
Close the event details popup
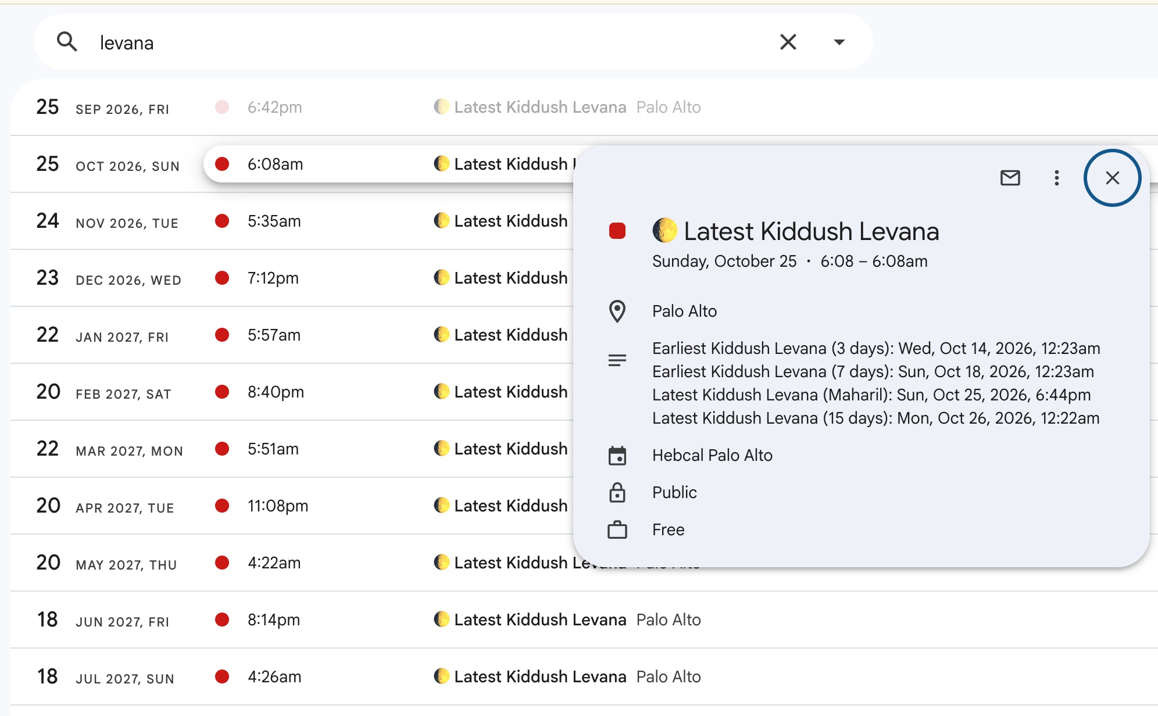[x=1112, y=178]
